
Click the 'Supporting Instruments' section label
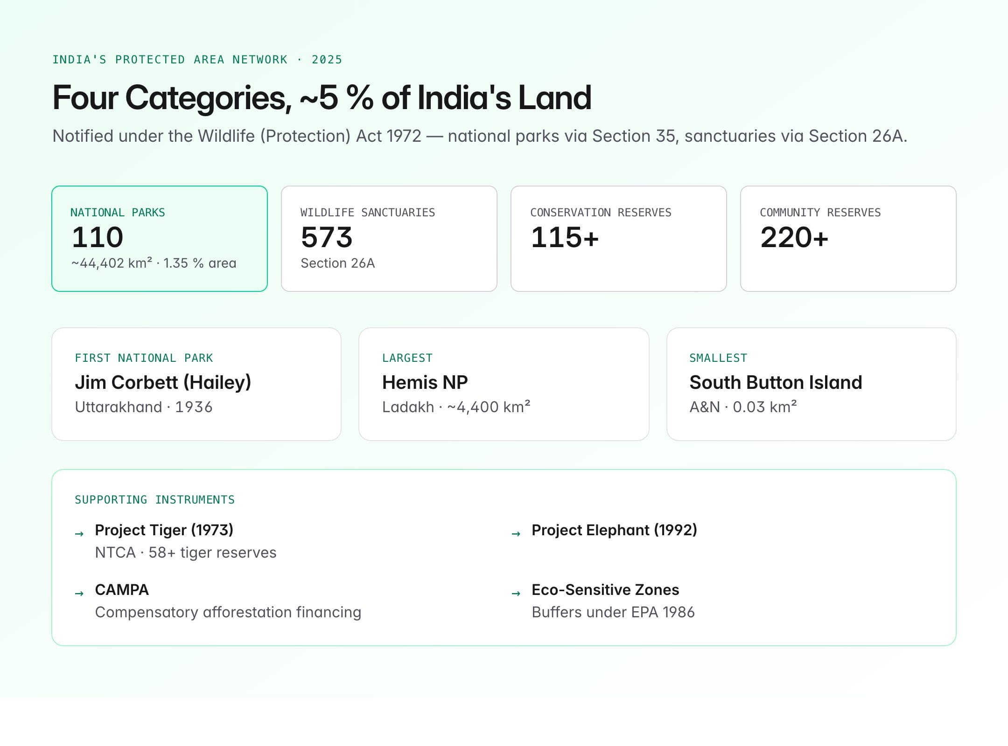click(x=155, y=500)
